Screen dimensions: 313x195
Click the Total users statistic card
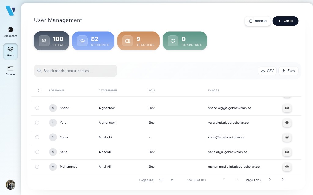click(x=51, y=41)
